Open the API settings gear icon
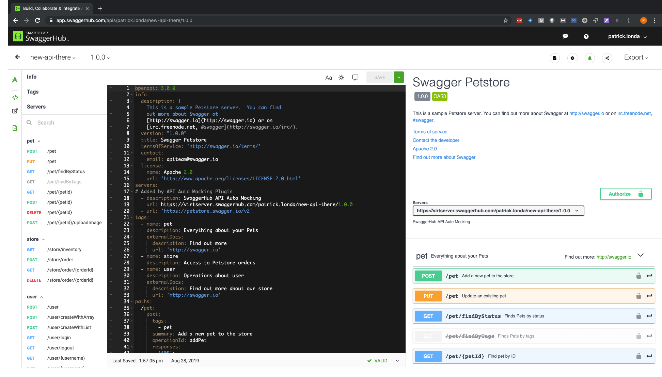This screenshot has height=377, width=662. click(x=572, y=58)
